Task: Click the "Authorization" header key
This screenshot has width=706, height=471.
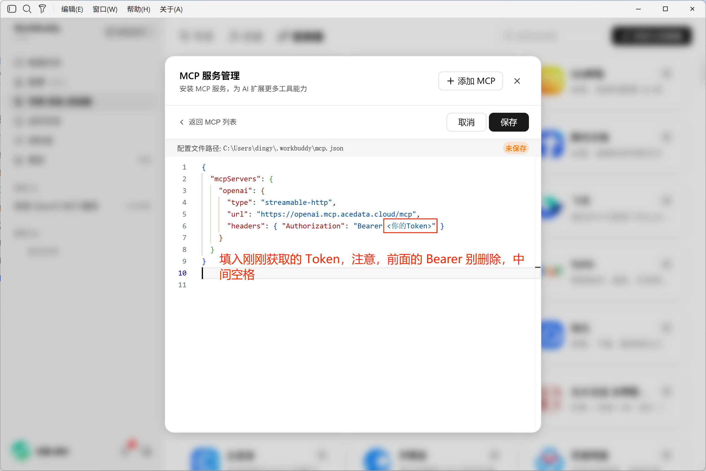Action: pyautogui.click(x=313, y=226)
